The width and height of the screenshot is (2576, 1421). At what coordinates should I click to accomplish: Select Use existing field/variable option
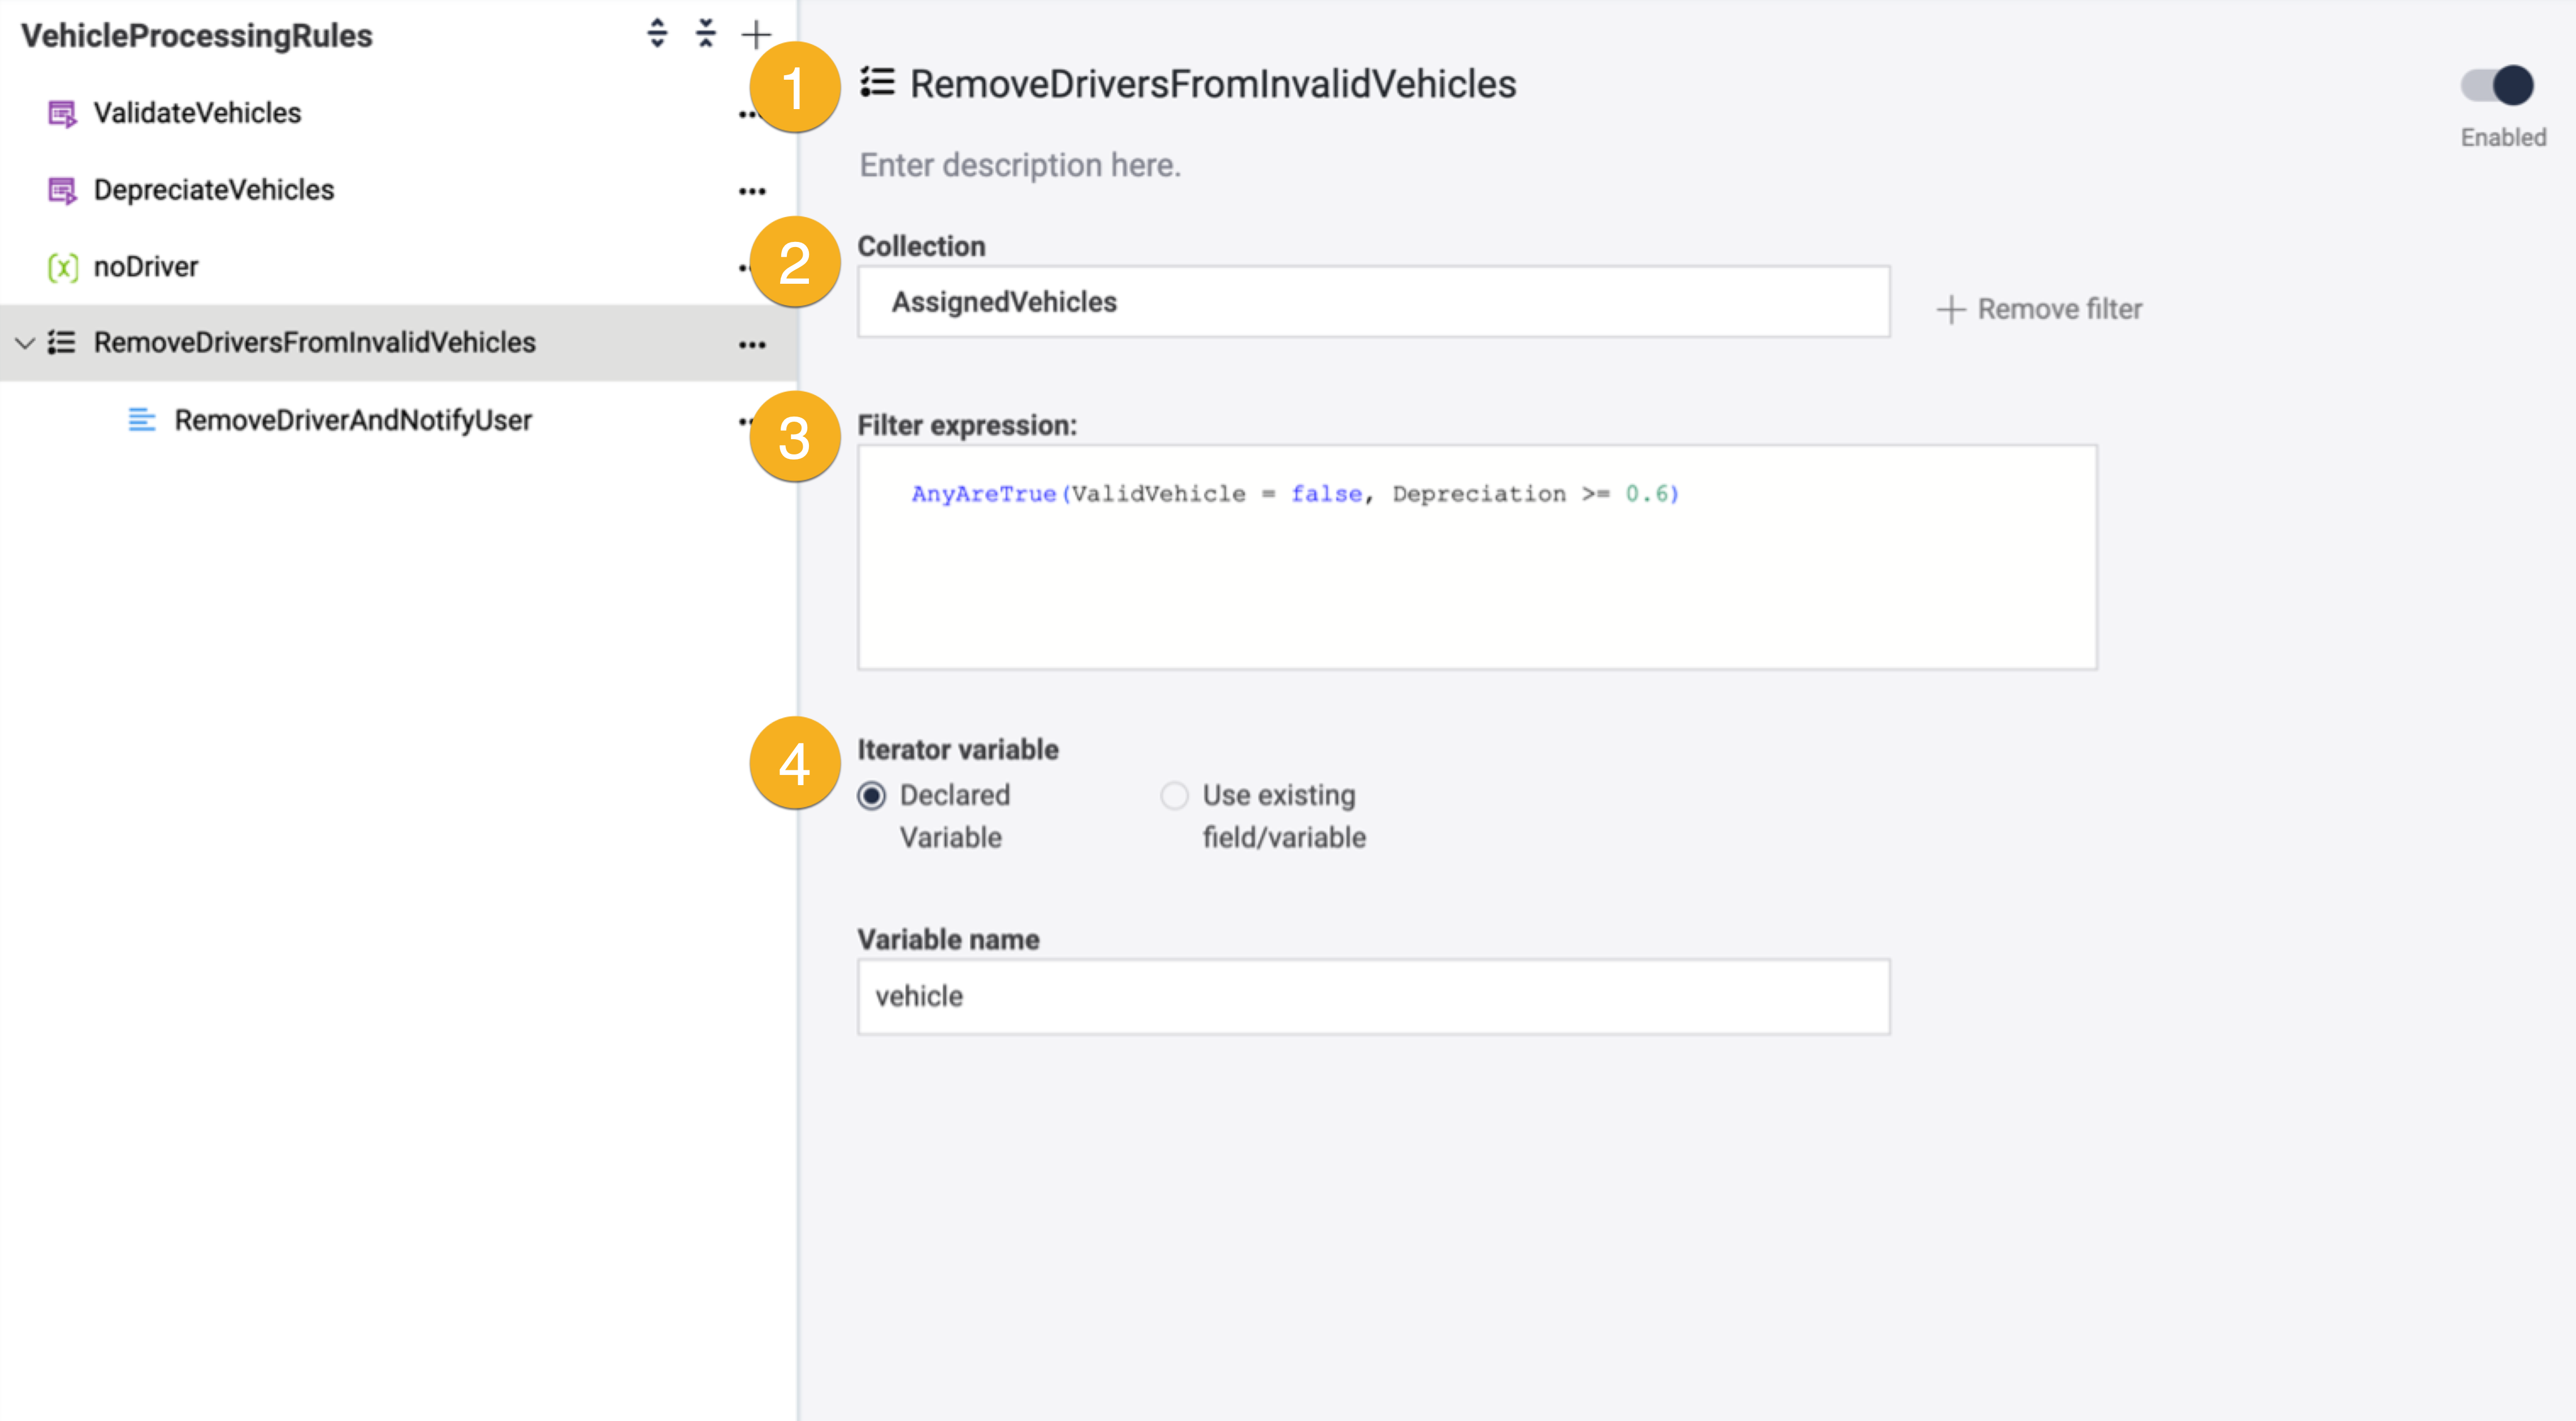coord(1174,796)
